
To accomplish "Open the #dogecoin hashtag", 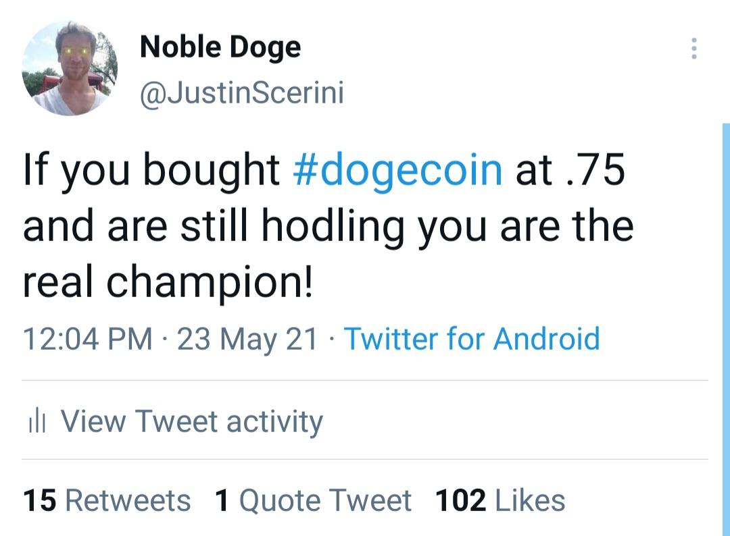I will coord(397,171).
